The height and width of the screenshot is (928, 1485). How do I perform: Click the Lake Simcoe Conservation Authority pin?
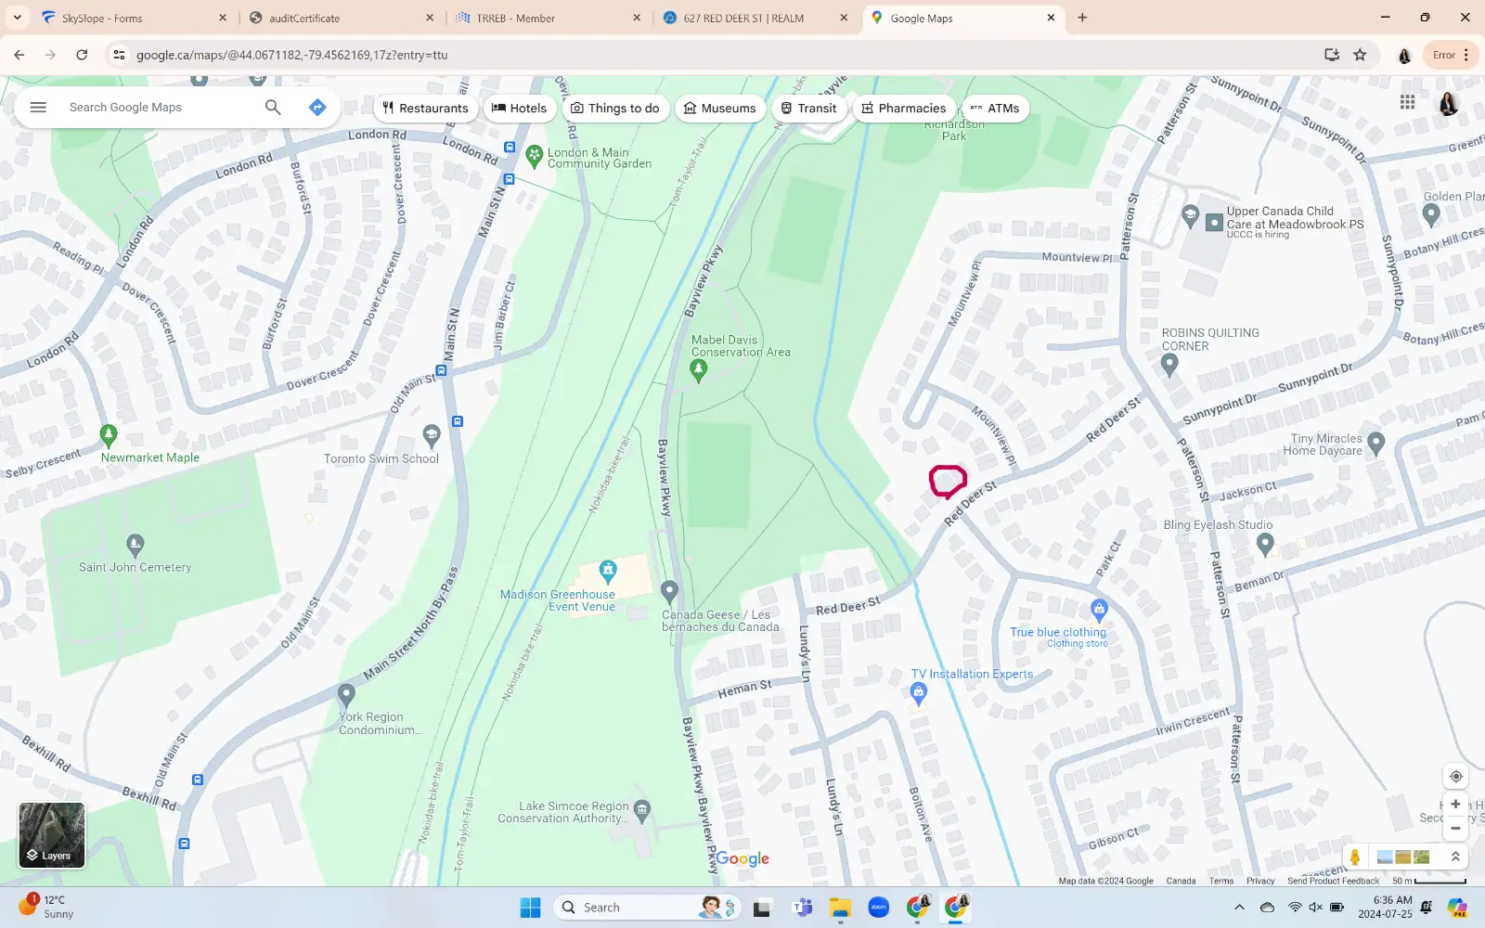tap(642, 810)
